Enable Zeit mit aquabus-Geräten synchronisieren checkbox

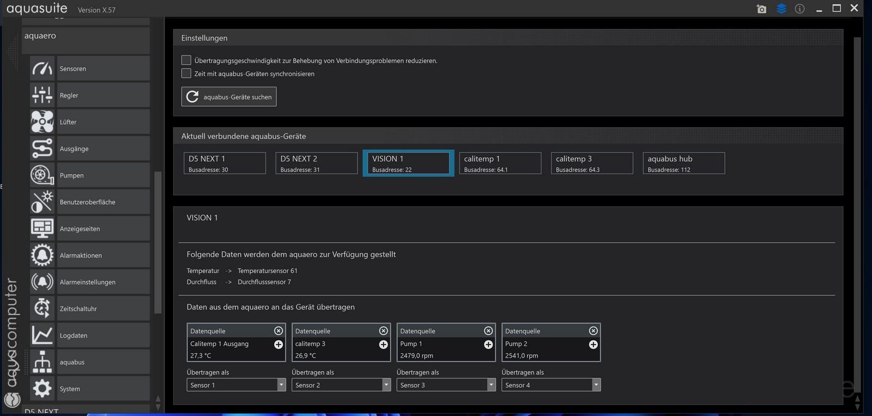coord(186,73)
